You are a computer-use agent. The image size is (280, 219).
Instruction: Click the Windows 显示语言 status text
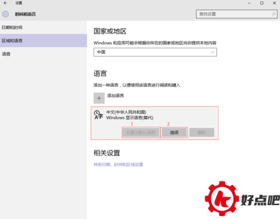click(130, 118)
